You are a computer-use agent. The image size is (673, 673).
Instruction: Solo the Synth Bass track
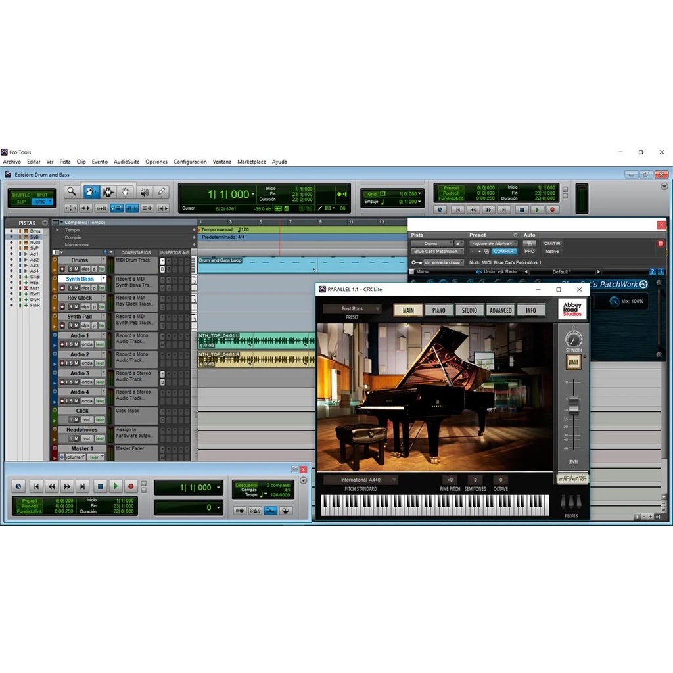tap(71, 288)
